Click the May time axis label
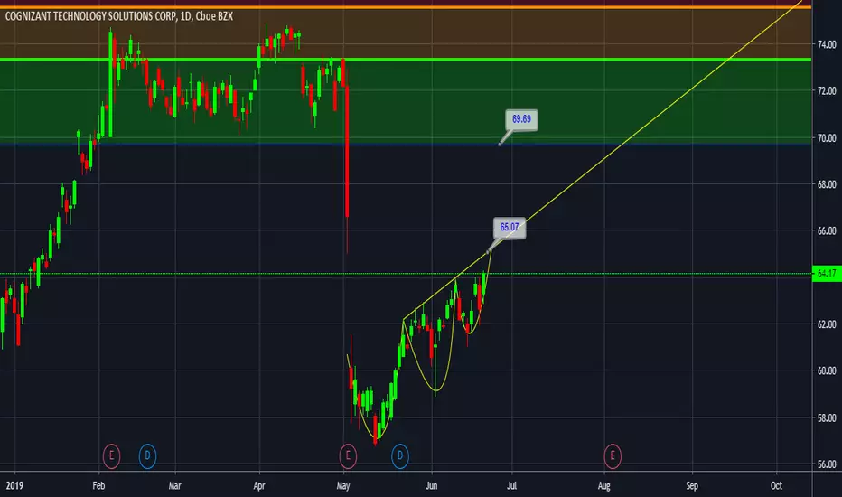Viewport: 842px width, 497px height. point(343,486)
